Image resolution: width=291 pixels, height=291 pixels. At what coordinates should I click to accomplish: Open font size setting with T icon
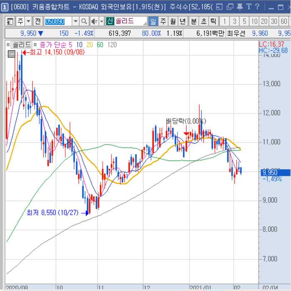(249, 7)
